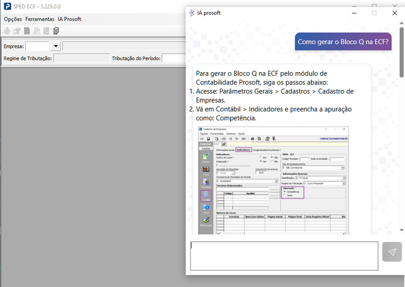The height and width of the screenshot is (287, 405).
Task: Click the Prosoft P logo in SPED ECF title bar
Action: 7,6
